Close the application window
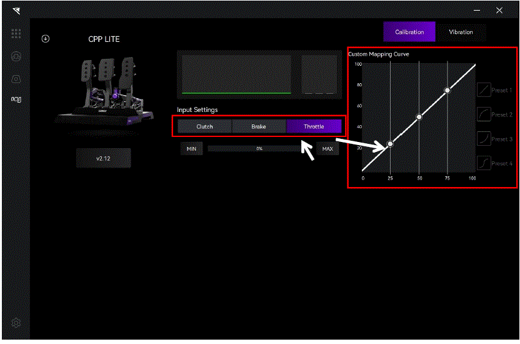 pos(499,11)
